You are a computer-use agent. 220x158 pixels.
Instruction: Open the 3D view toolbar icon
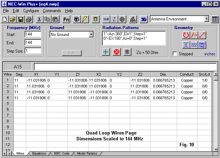click(144, 19)
